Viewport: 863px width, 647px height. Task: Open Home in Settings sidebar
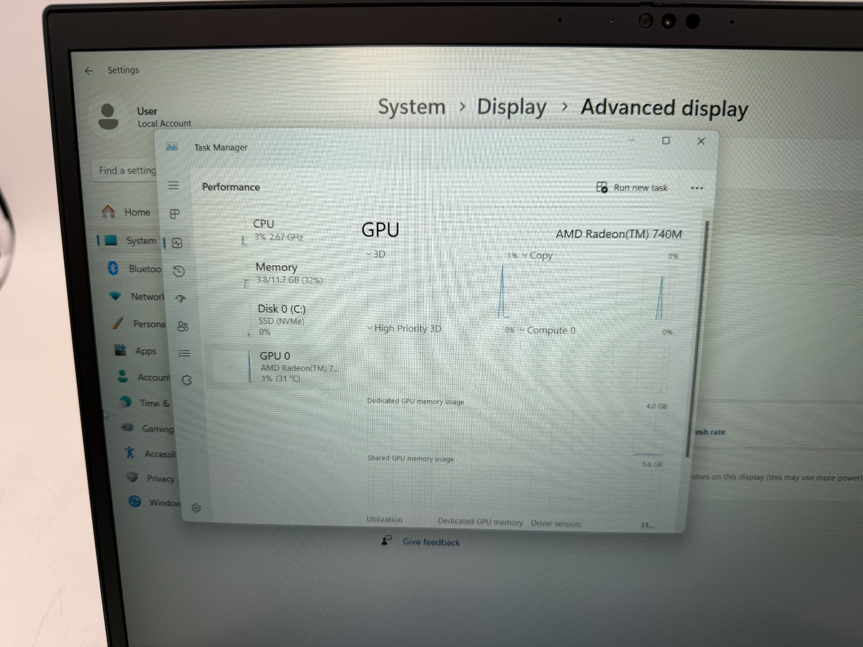coord(127,212)
